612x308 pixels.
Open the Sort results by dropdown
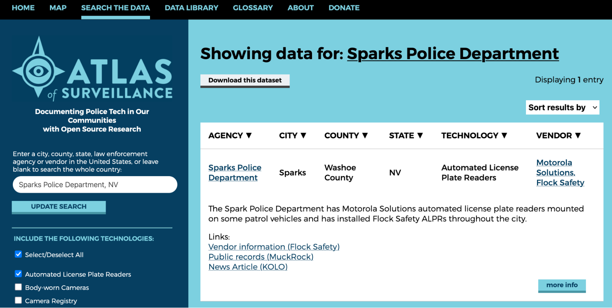[562, 107]
